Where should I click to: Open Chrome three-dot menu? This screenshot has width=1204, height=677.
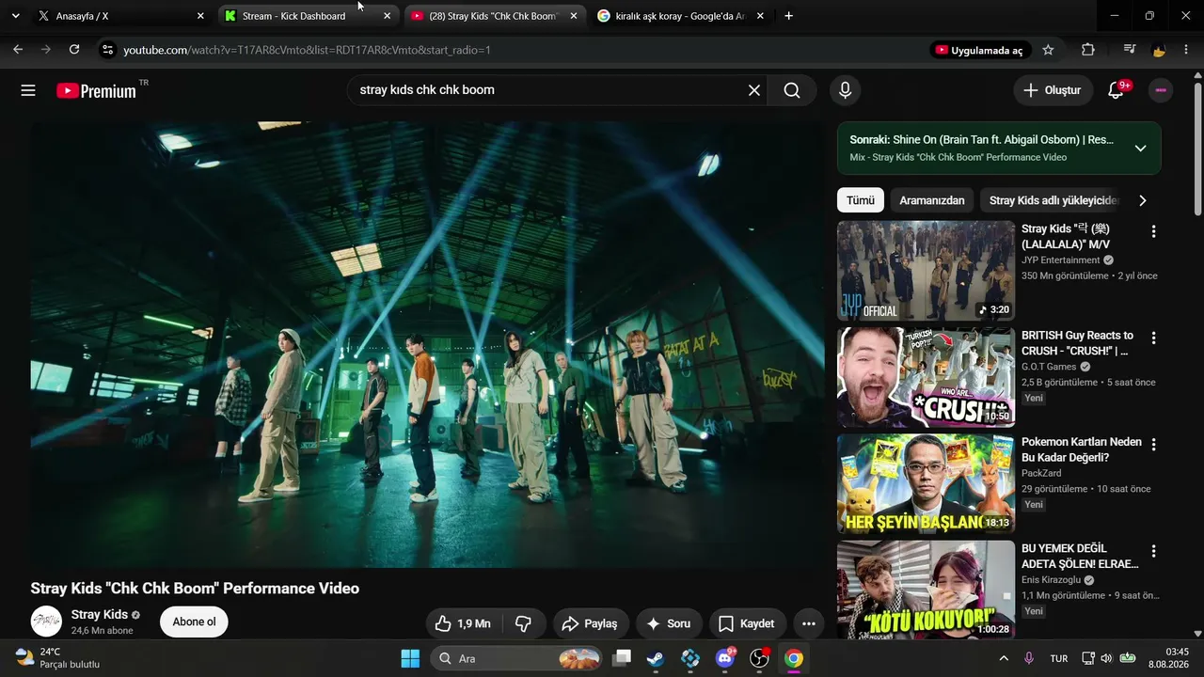click(1187, 50)
